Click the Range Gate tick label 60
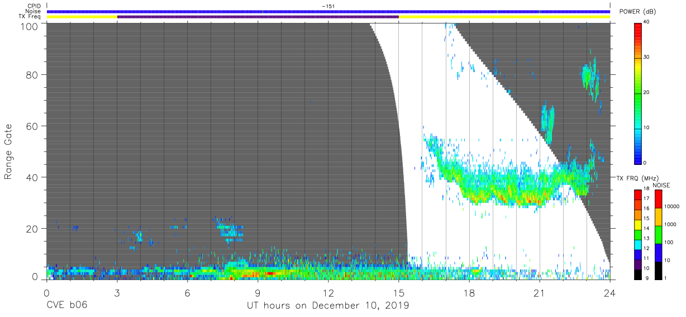This screenshot has height=317, width=686. pos(32,126)
